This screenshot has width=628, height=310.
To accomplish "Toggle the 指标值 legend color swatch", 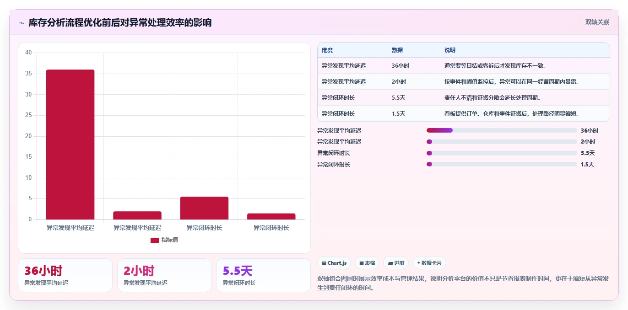I will (155, 240).
